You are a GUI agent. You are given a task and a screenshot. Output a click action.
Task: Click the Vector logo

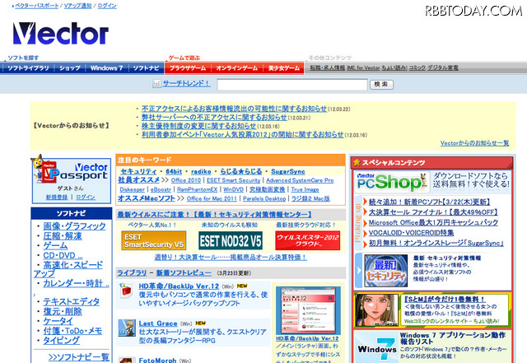pyautogui.click(x=60, y=34)
